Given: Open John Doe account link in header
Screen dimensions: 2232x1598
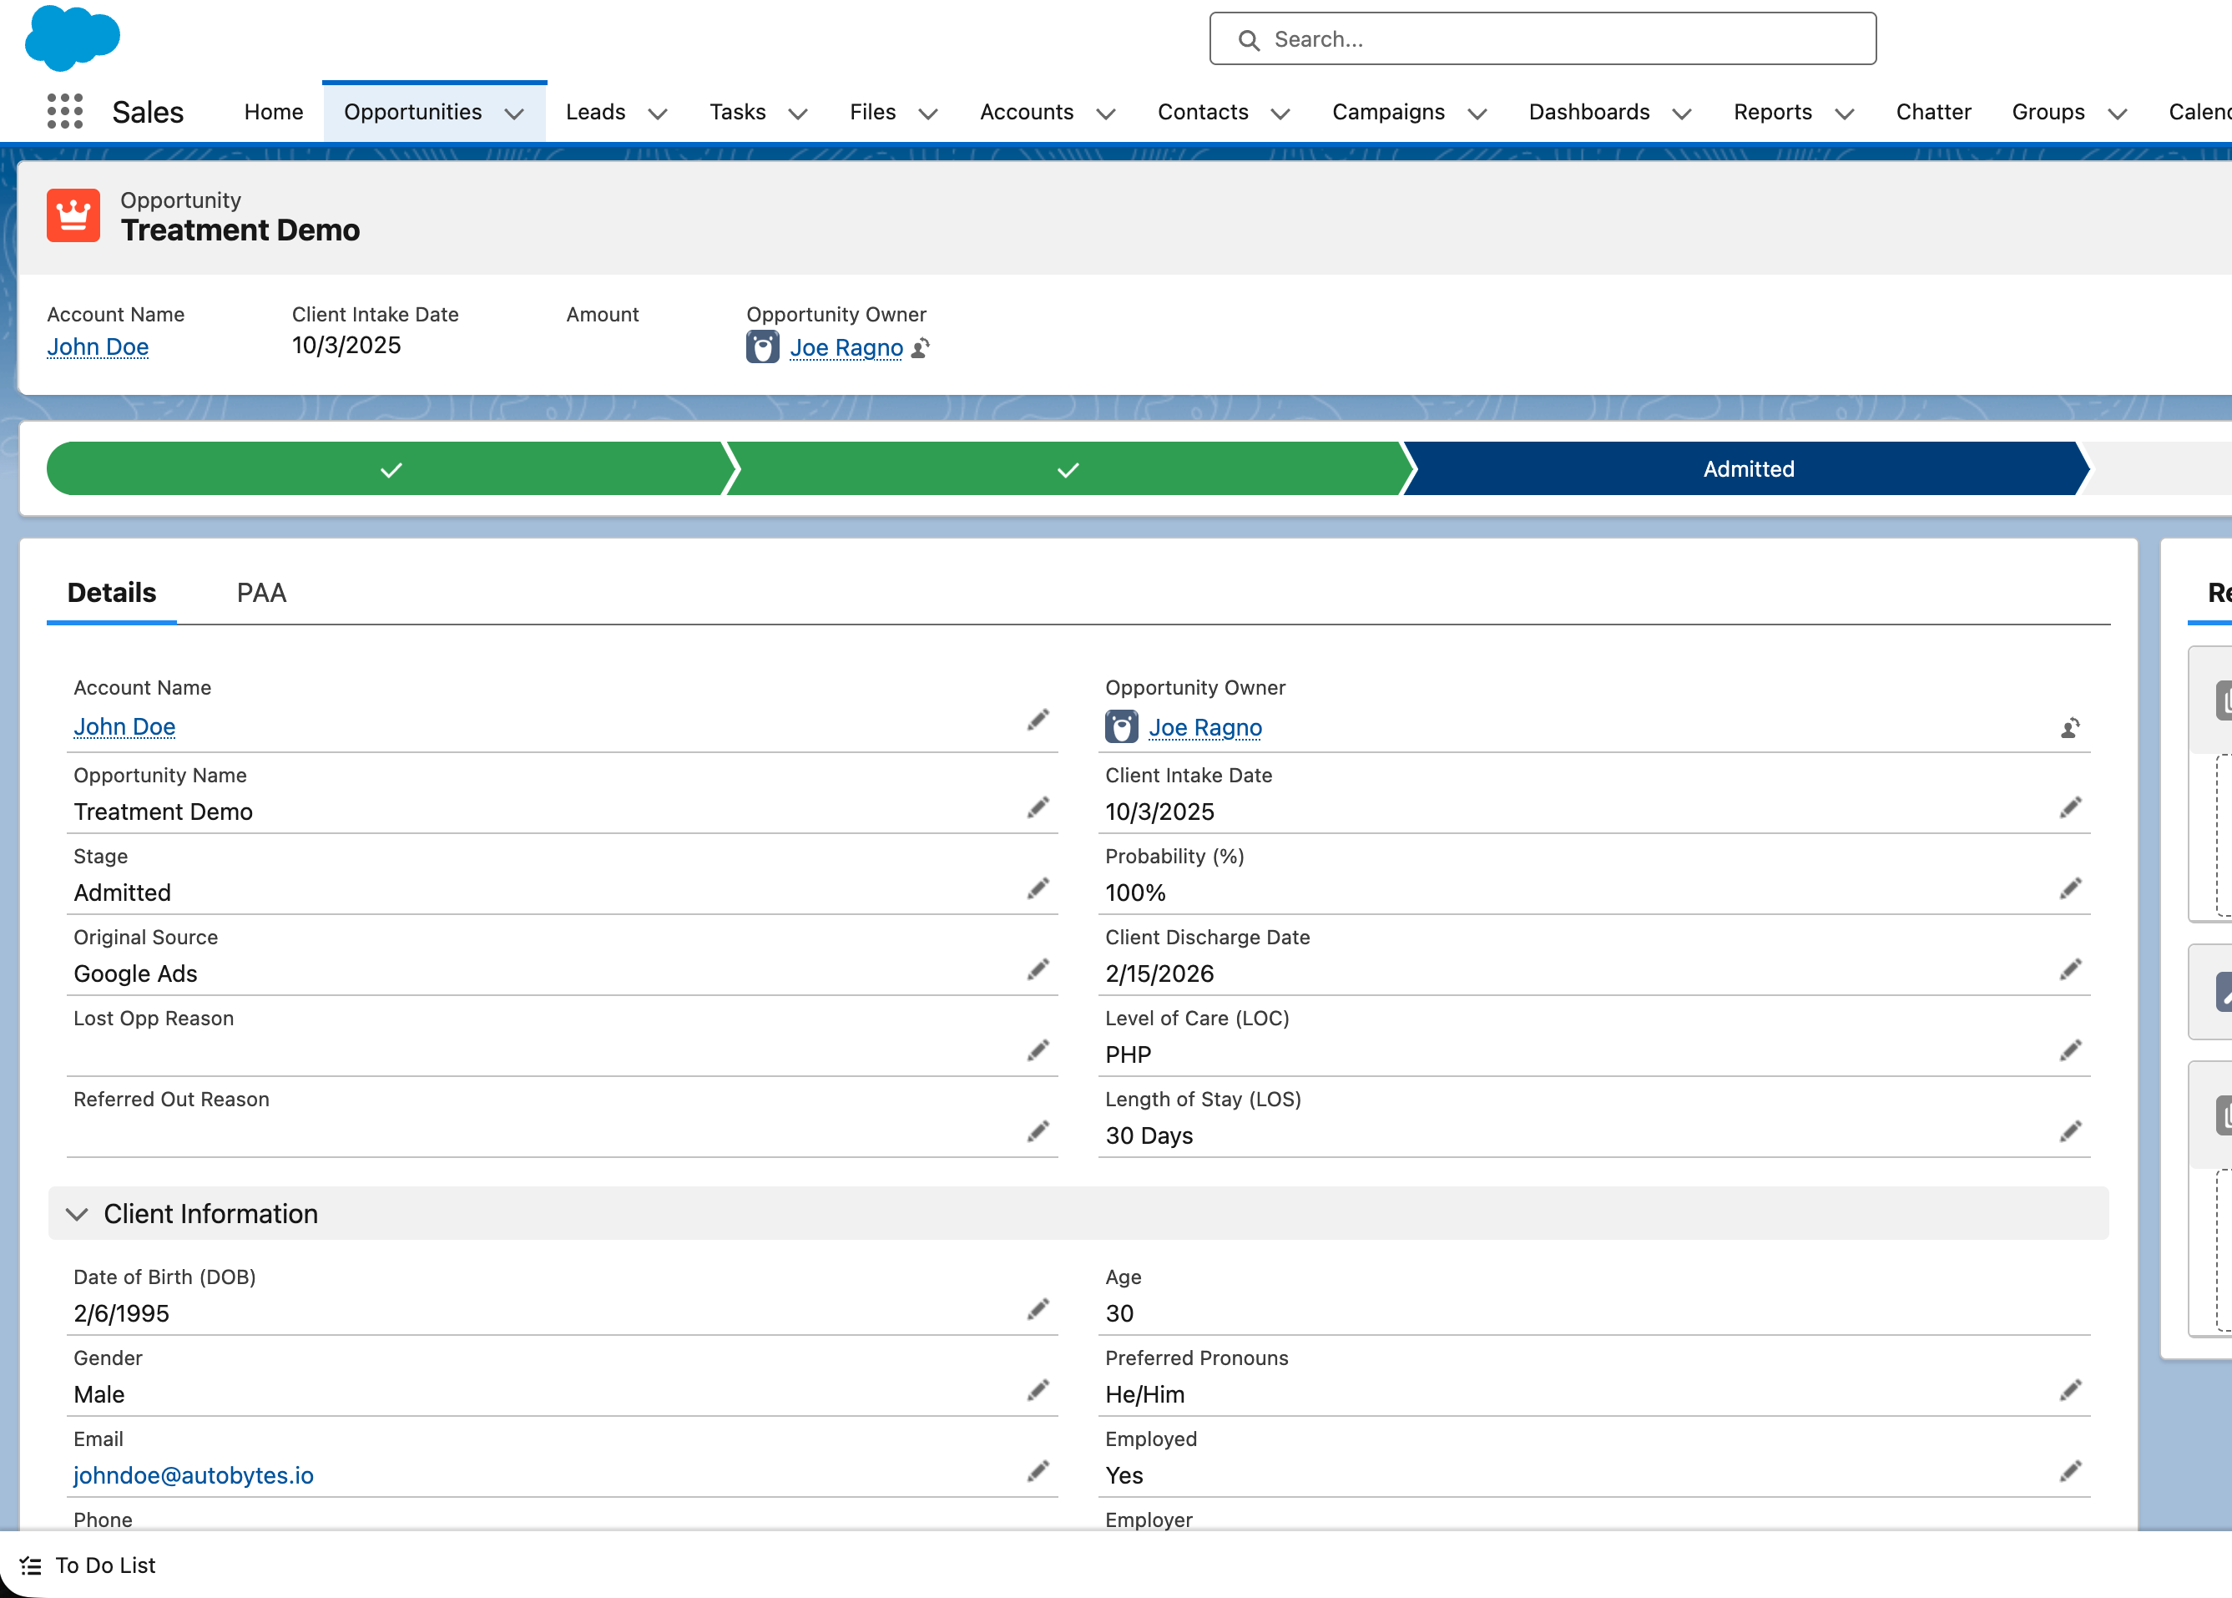Looking at the screenshot, I should click(x=98, y=347).
